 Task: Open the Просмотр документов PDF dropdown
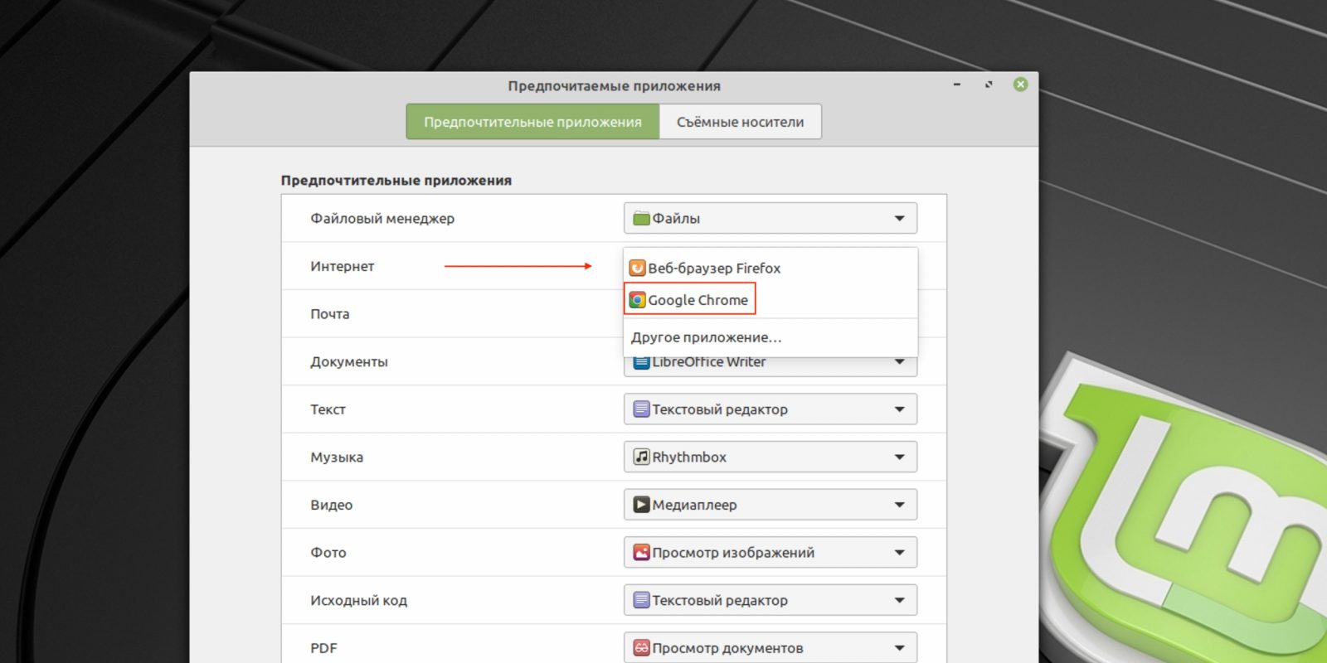point(770,647)
